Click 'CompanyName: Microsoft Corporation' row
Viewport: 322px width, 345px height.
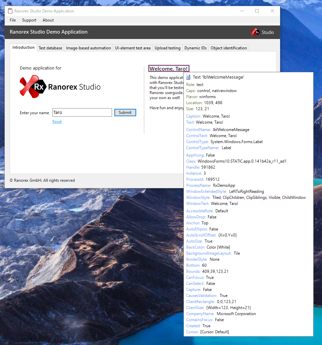(221, 314)
